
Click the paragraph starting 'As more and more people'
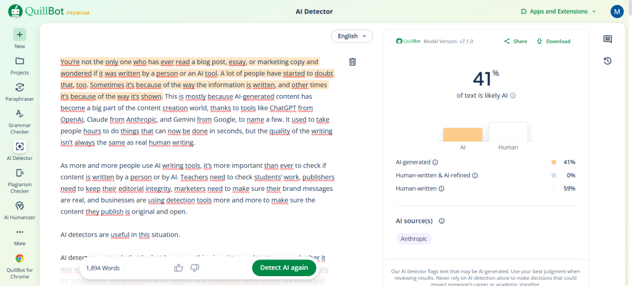click(197, 188)
